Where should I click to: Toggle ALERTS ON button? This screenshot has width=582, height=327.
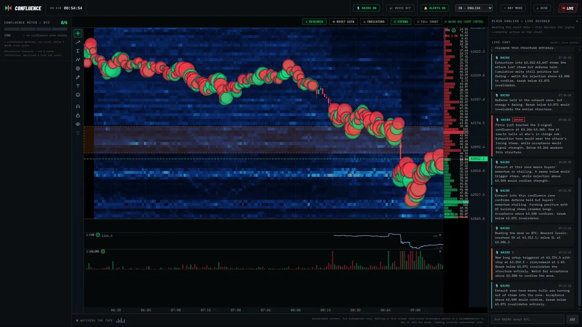pyautogui.click(x=435, y=8)
